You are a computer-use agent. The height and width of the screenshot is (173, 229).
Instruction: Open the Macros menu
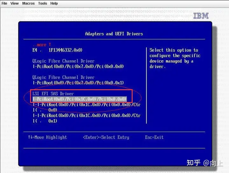click(29, 3)
